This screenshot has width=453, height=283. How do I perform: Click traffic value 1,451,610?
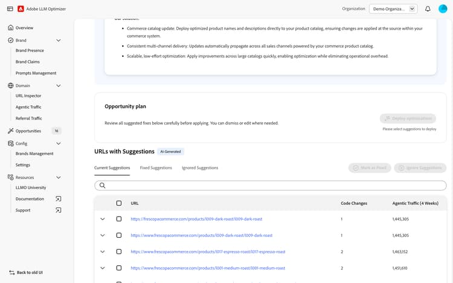pyautogui.click(x=400, y=268)
